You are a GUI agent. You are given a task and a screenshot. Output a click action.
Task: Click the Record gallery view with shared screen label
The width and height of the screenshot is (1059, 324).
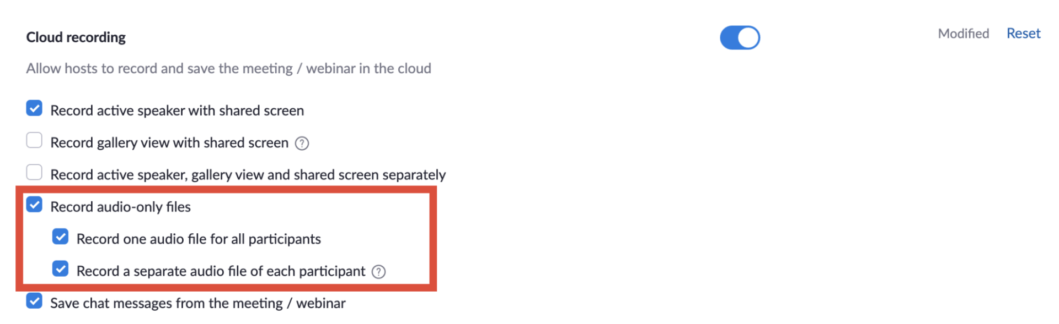pyautogui.click(x=169, y=143)
